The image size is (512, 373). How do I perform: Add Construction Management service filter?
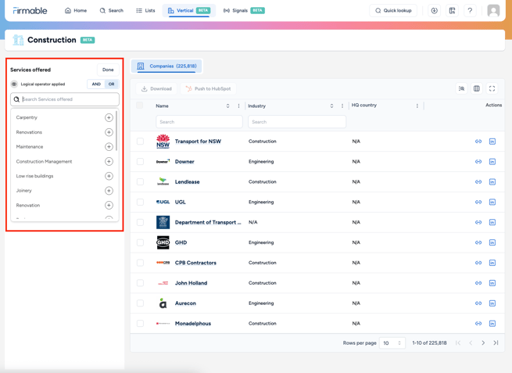pyautogui.click(x=109, y=161)
